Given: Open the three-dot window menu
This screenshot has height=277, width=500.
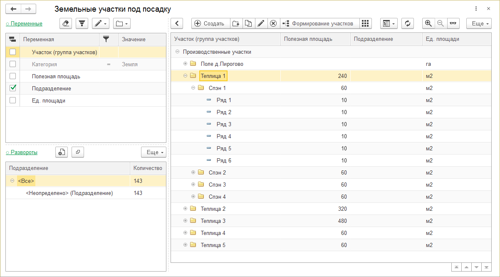Looking at the screenshot, I should tap(476, 9).
